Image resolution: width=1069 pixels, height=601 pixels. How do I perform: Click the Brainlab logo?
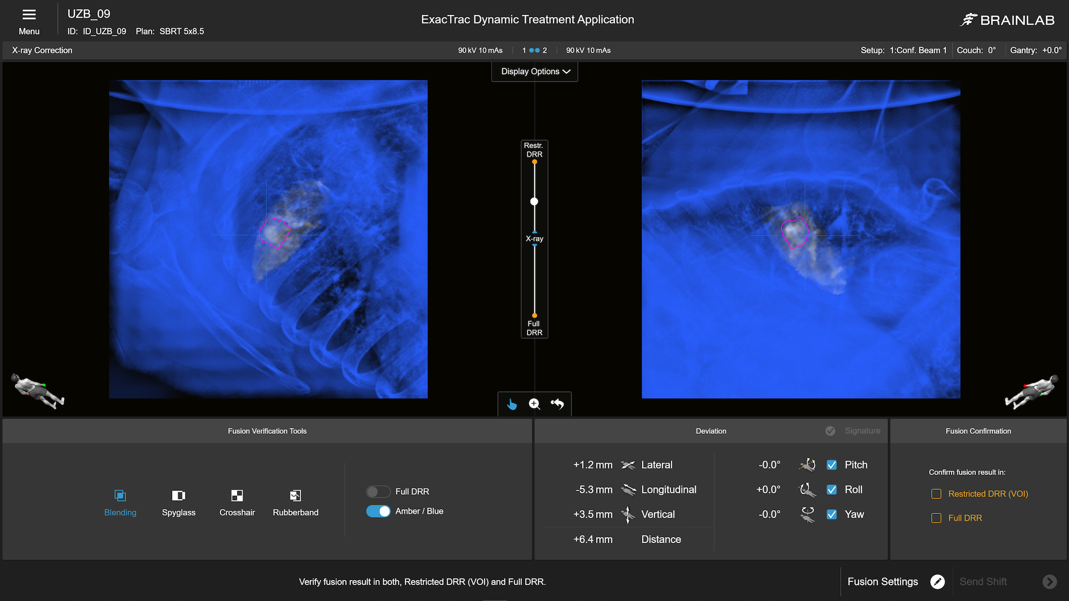pyautogui.click(x=1008, y=20)
